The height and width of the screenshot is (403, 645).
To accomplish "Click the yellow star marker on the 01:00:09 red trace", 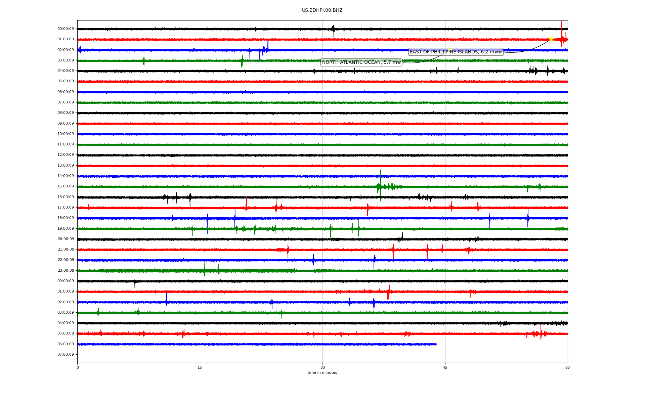I will coord(551,39).
